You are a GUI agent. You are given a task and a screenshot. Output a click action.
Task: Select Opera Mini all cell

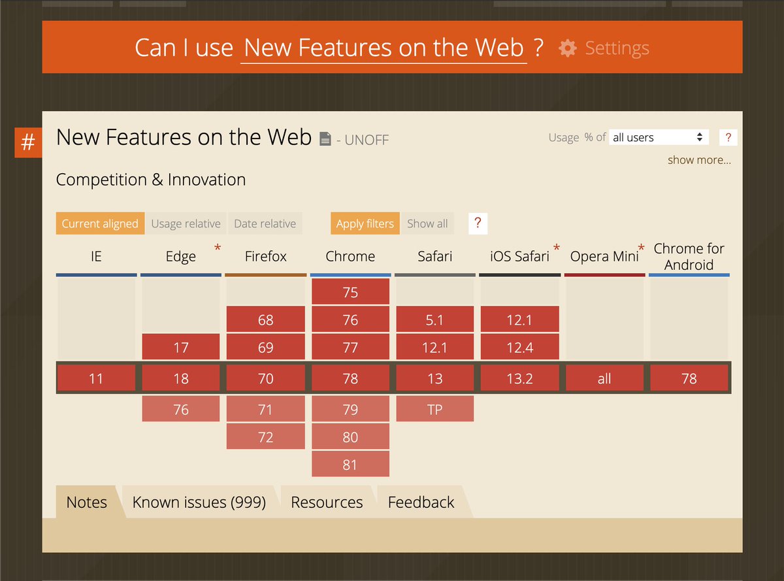604,378
